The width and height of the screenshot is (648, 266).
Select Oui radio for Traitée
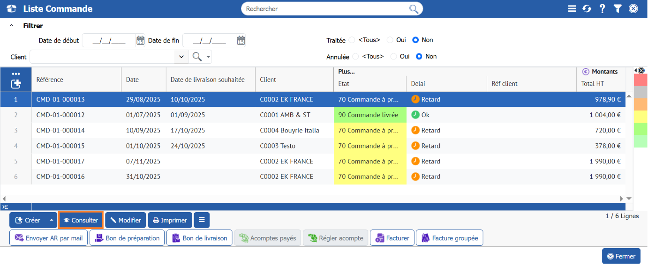tap(390, 40)
